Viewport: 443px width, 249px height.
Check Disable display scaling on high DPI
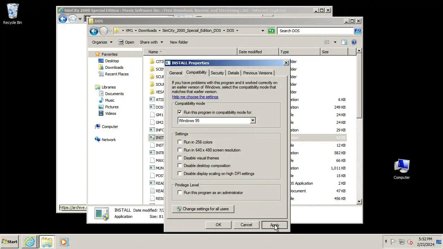pyautogui.click(x=180, y=174)
